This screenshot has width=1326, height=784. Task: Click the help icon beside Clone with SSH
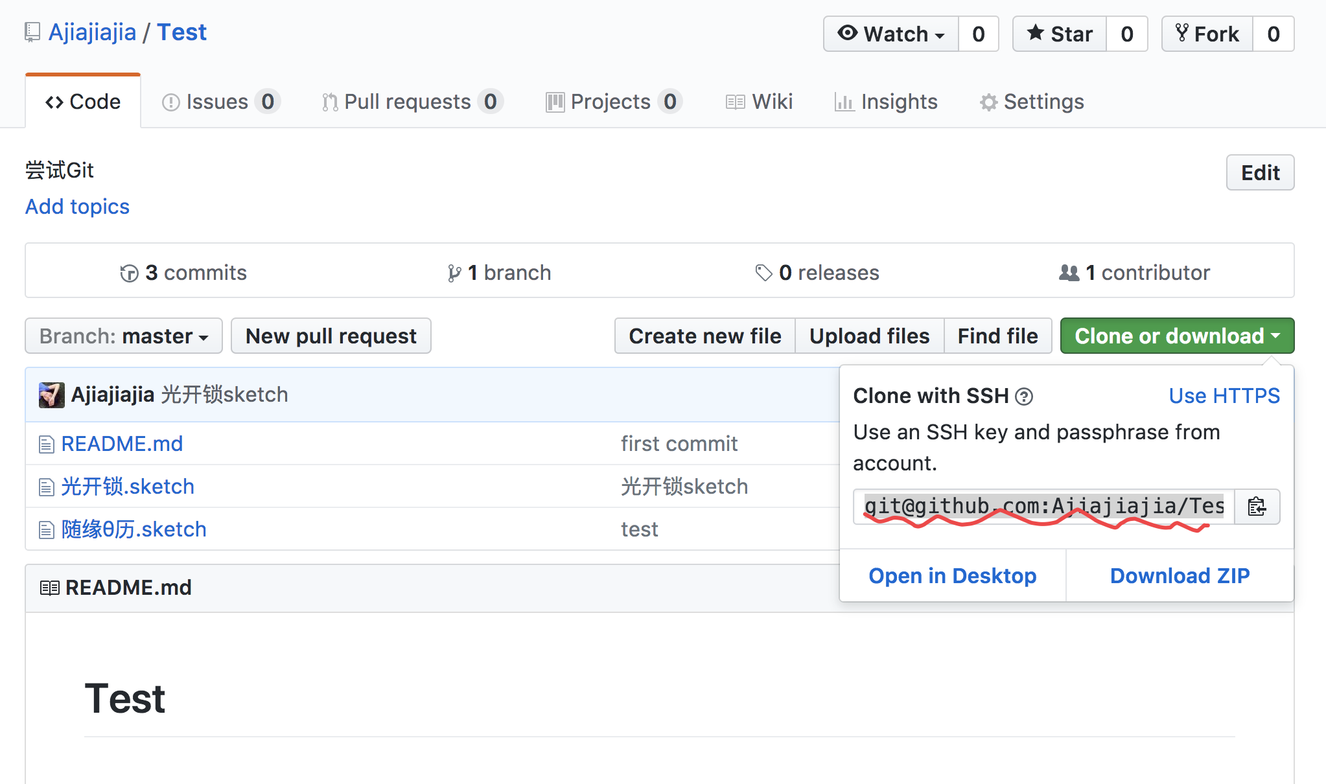(1024, 396)
